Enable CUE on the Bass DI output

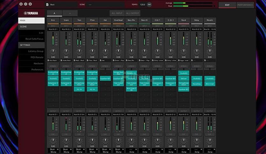pos(144,134)
